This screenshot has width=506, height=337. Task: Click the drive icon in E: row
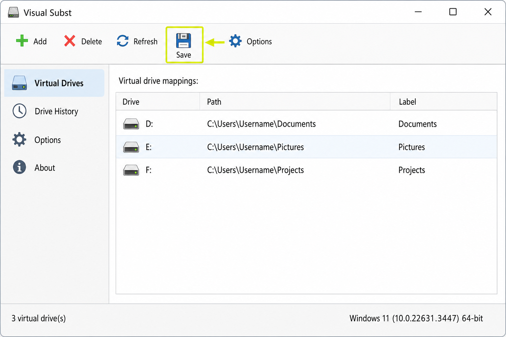tap(131, 147)
